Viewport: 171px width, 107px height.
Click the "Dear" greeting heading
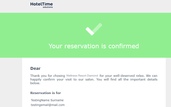pyautogui.click(x=35, y=69)
